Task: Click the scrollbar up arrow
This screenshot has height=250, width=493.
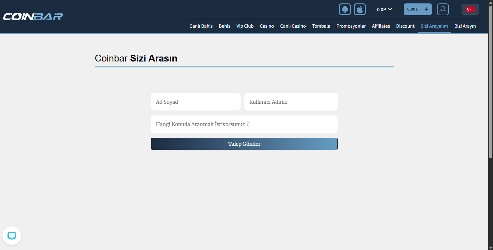Action: [x=491, y=2]
